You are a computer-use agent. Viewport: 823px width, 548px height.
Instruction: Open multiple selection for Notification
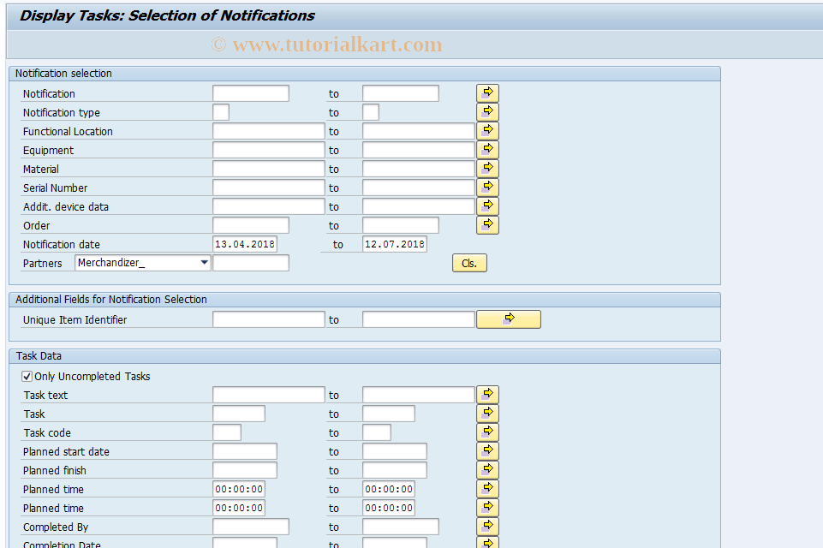click(x=486, y=92)
